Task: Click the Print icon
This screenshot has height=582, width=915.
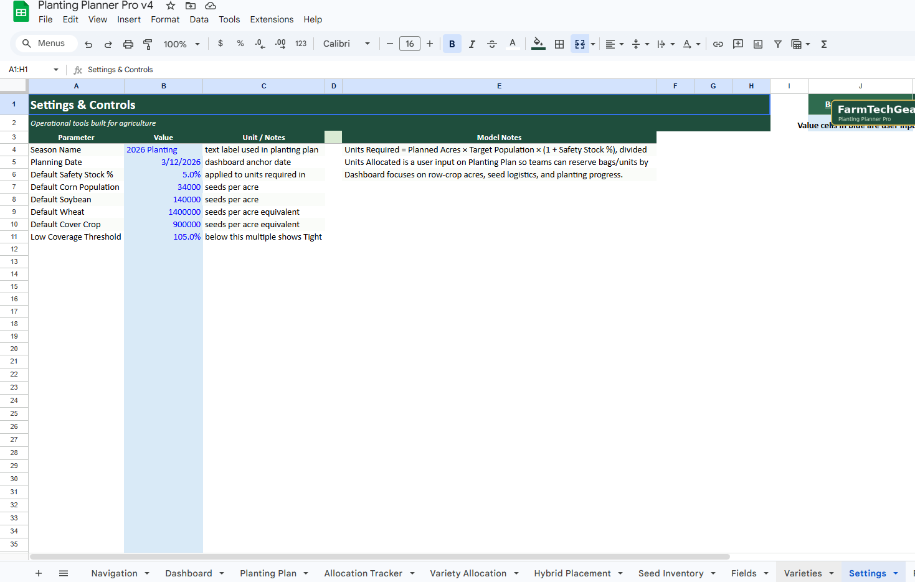Action: 128,44
